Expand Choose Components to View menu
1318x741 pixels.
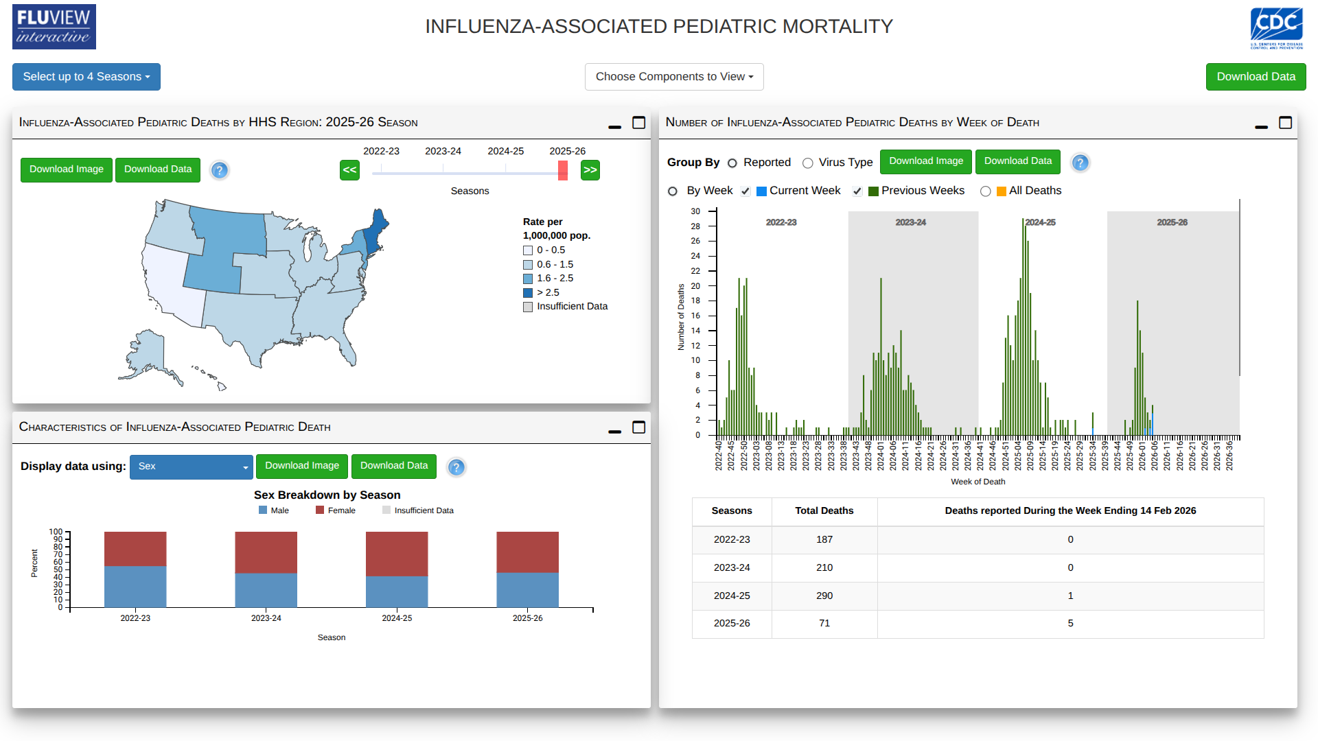coord(674,77)
